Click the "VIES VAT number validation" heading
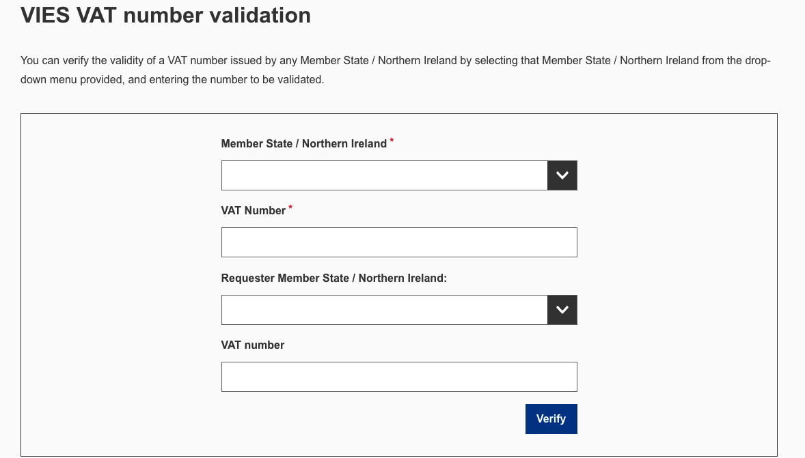This screenshot has height=458, width=805. point(165,15)
